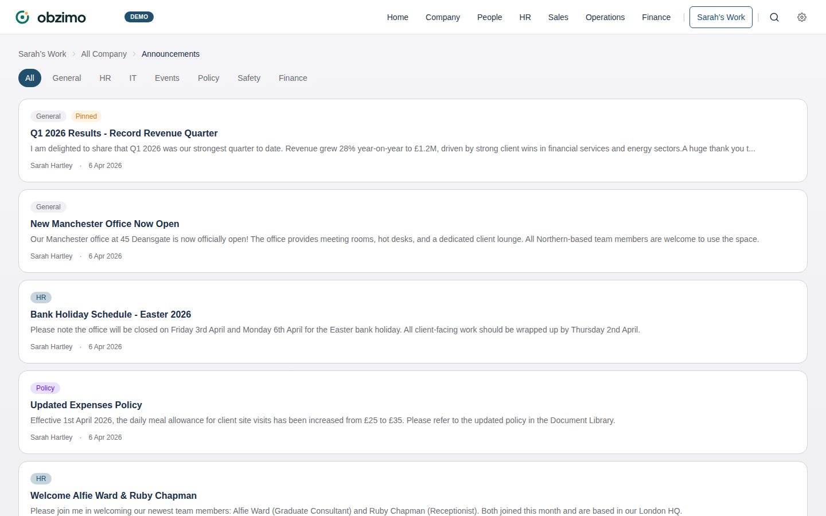Click the Pinned badge on Q1 results
The image size is (826, 516).
coord(86,116)
